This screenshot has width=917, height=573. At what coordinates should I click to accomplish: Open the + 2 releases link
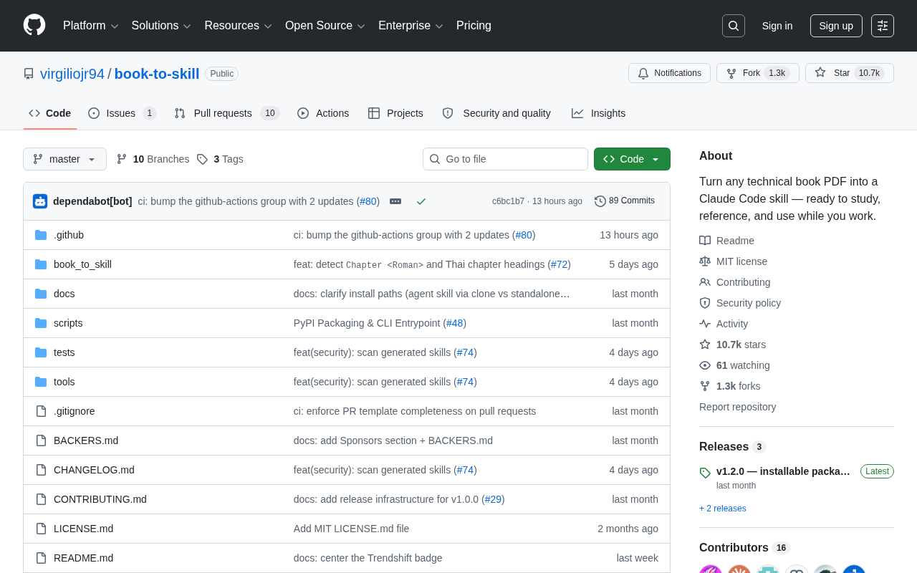[x=723, y=509]
